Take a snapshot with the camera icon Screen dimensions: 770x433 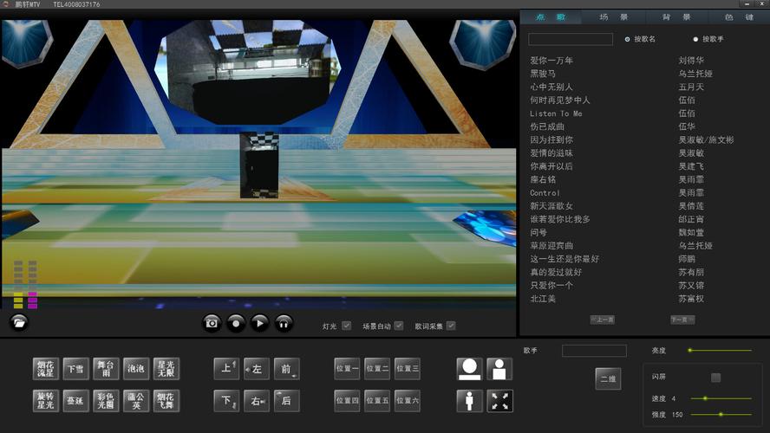(x=211, y=323)
